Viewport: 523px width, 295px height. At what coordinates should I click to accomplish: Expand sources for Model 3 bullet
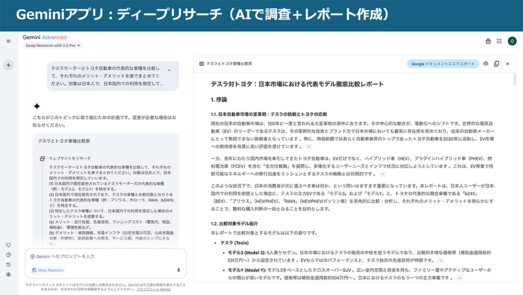[440, 260]
